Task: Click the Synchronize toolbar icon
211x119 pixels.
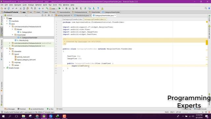Action: (9, 8)
